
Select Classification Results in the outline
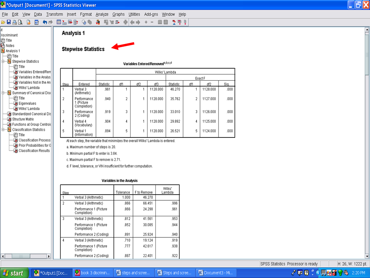tap(34, 151)
